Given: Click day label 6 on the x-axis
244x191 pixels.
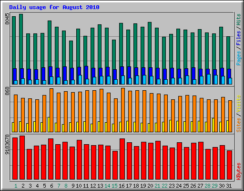Looking at the screenshot, I should click(x=51, y=186).
